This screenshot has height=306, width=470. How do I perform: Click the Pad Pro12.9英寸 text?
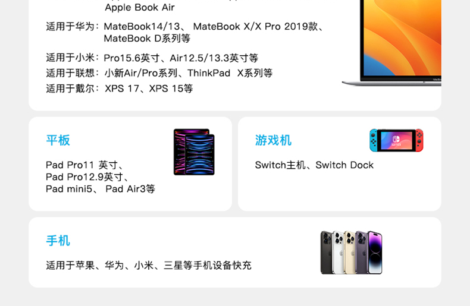(87, 176)
